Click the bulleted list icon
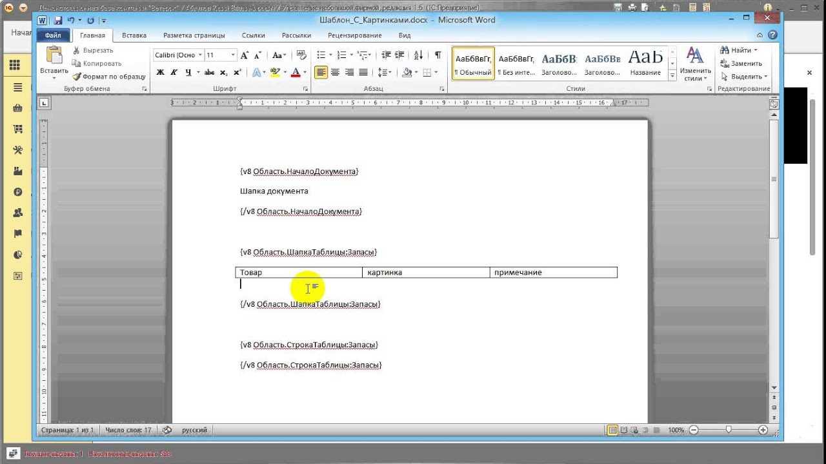This screenshot has height=464, width=826. (321, 55)
